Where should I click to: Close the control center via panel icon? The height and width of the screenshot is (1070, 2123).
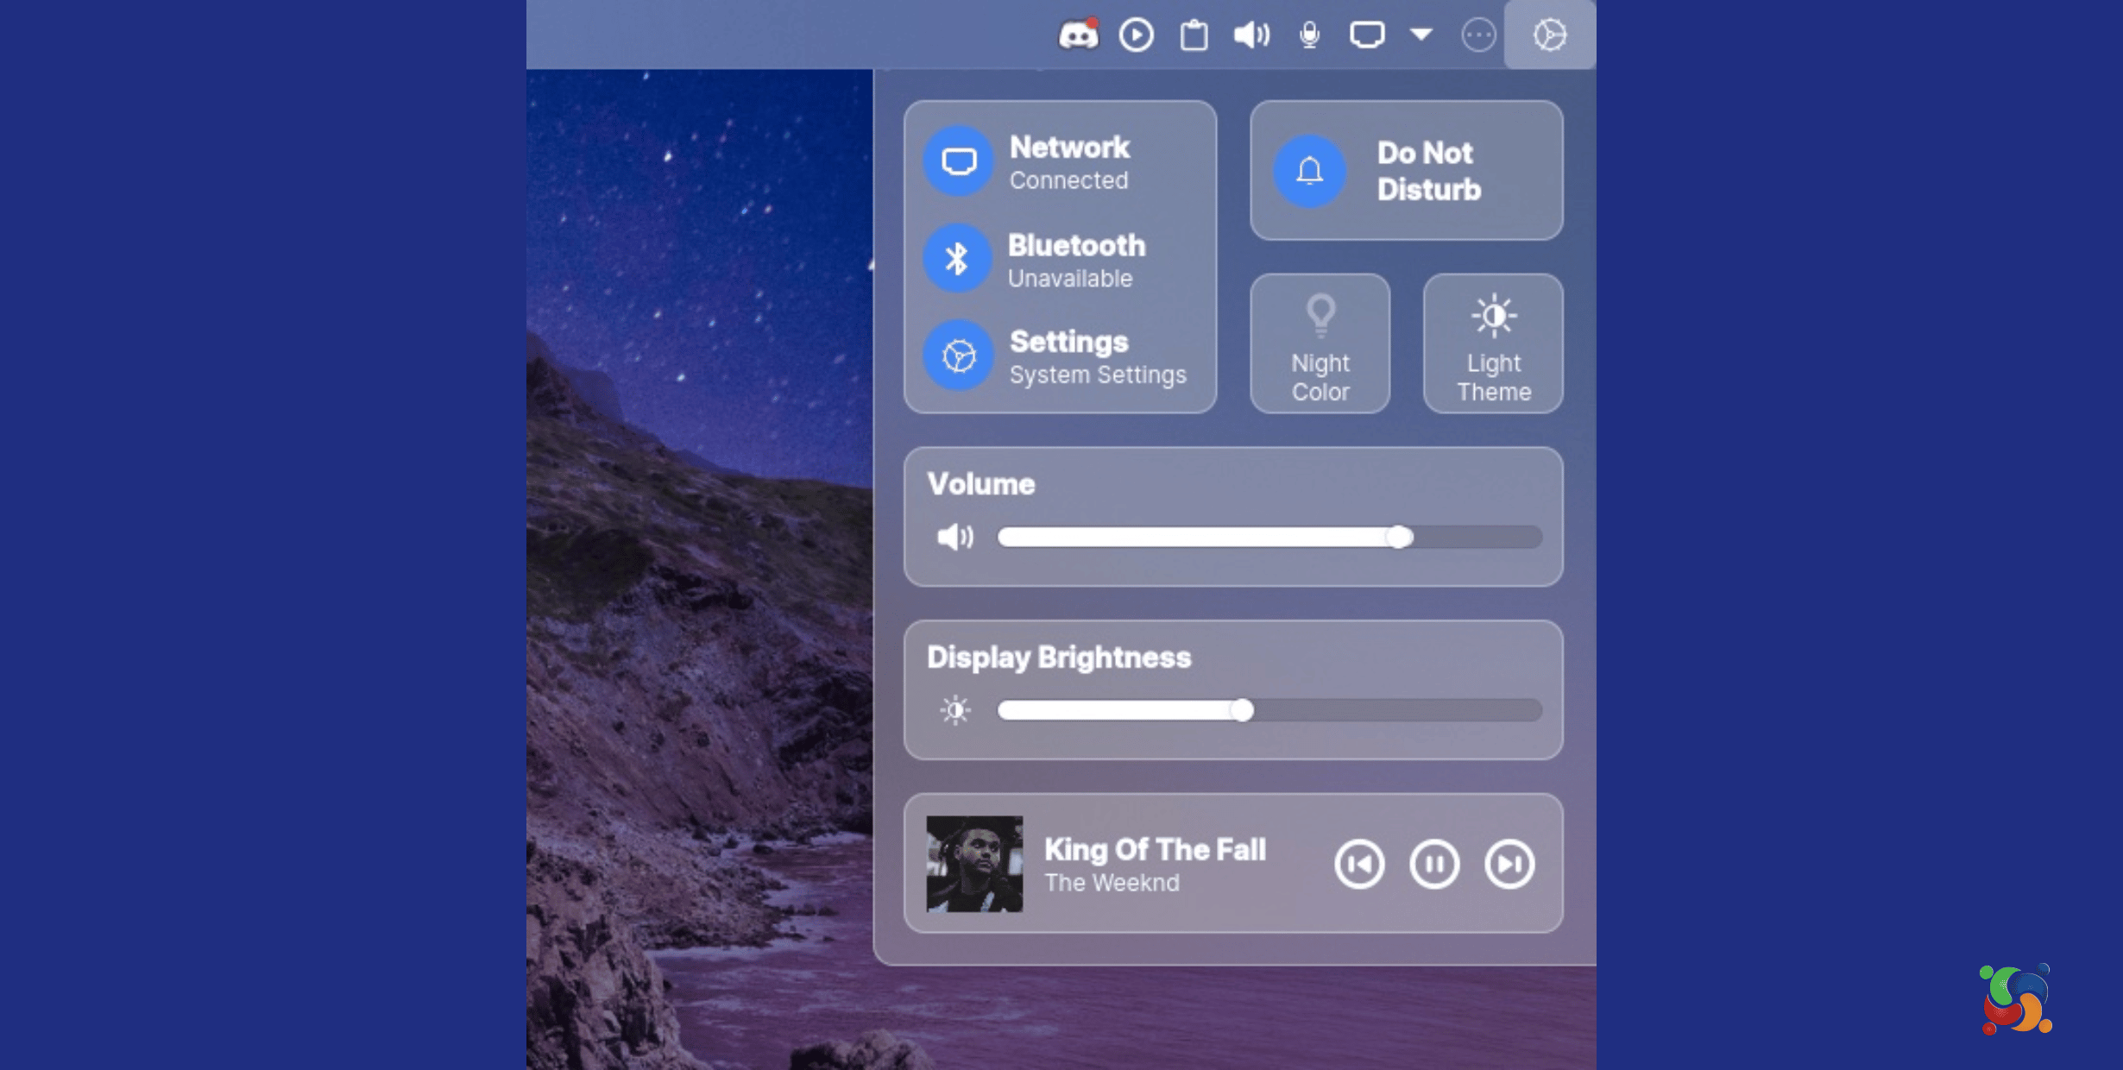point(1550,35)
